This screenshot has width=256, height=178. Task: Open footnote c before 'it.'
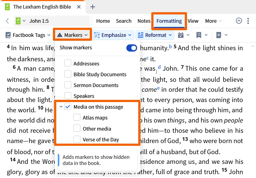pos(148,58)
